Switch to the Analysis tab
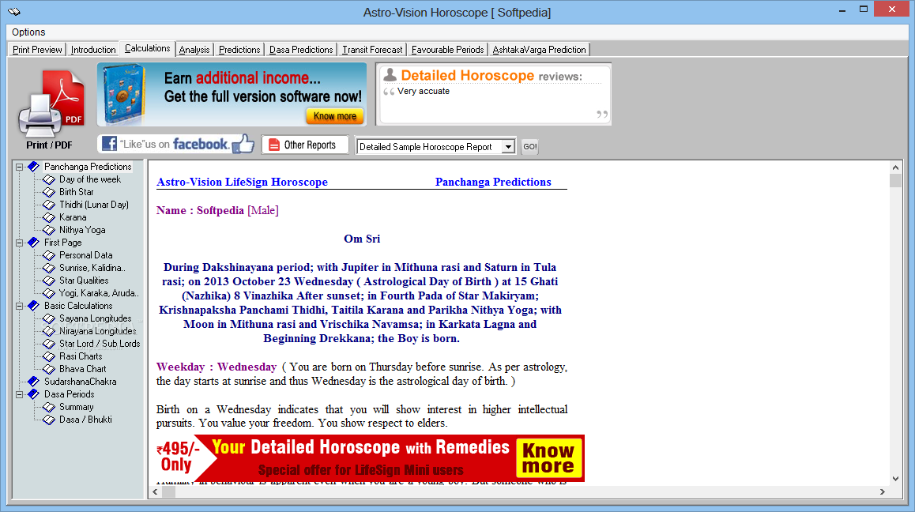This screenshot has width=915, height=512. point(194,50)
